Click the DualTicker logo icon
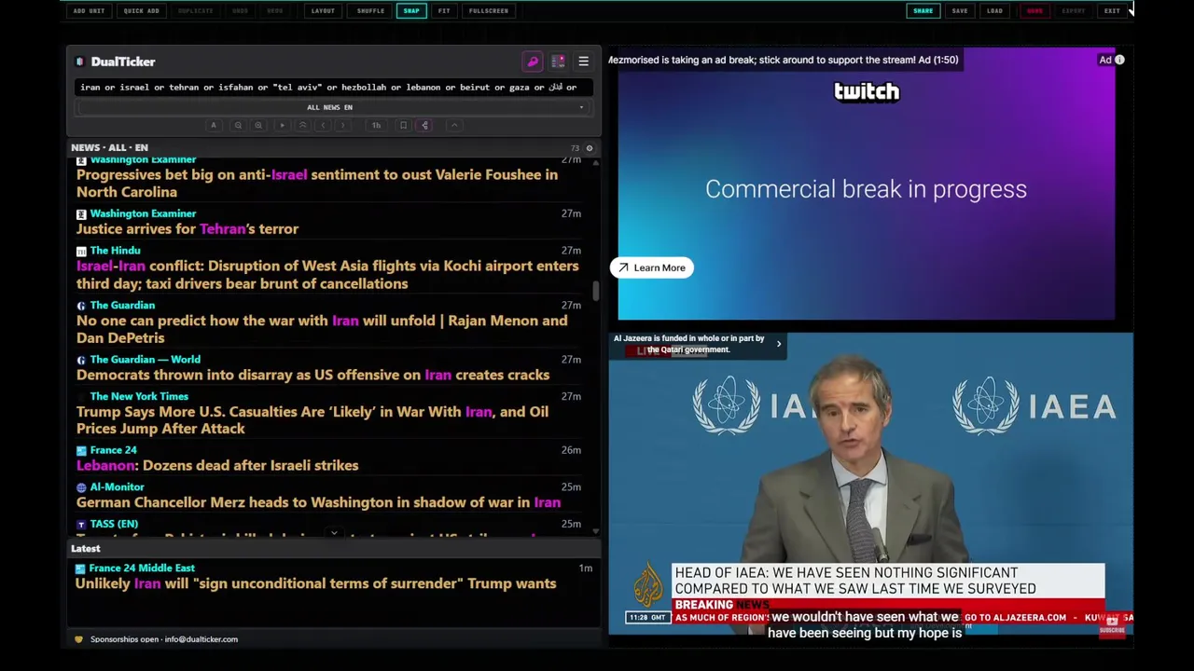Viewport: 1194px width, 671px height. tap(81, 62)
